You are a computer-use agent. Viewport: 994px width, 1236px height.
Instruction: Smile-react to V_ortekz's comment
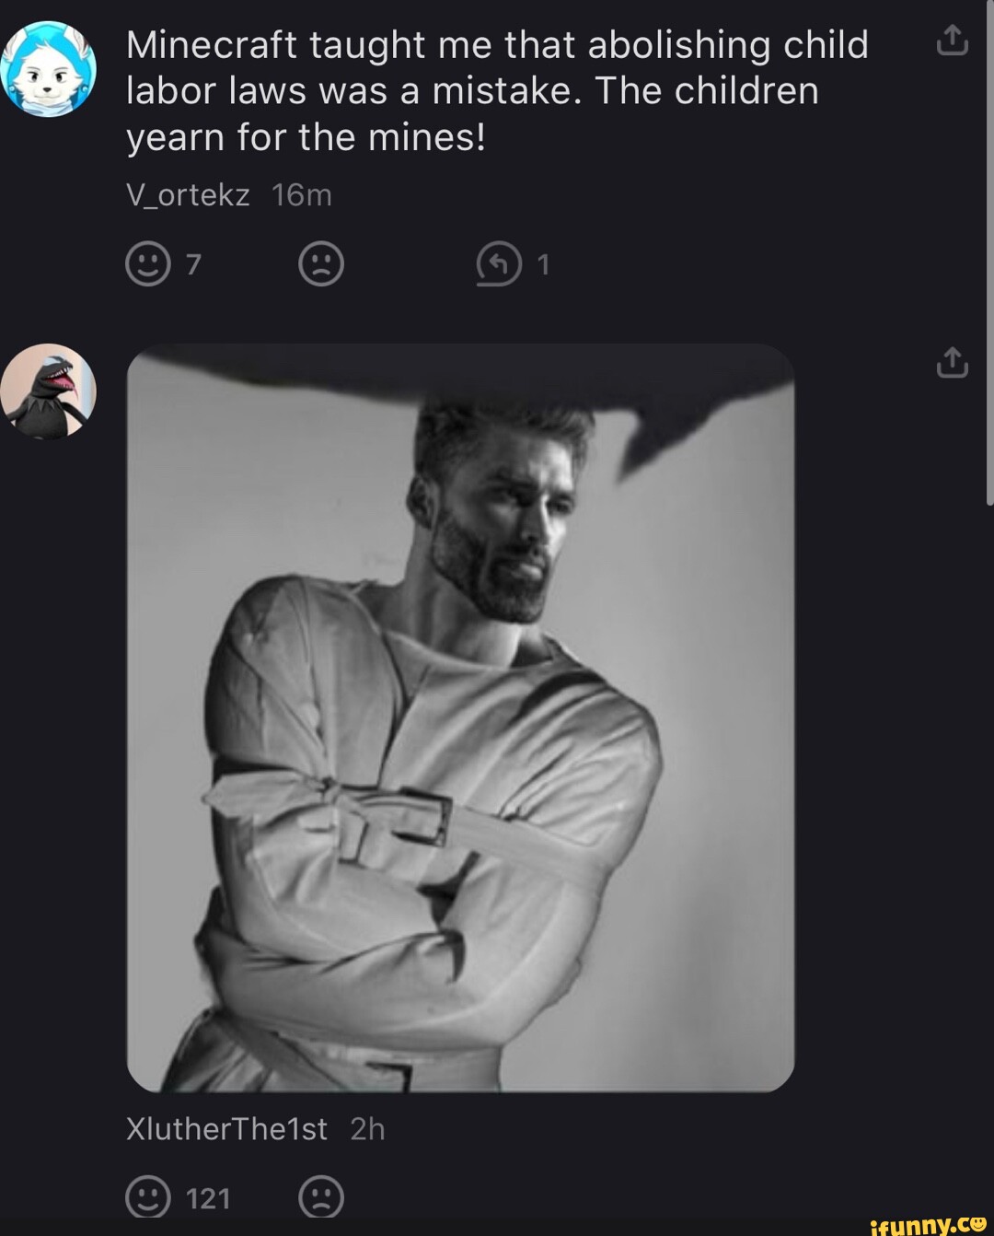(x=147, y=264)
